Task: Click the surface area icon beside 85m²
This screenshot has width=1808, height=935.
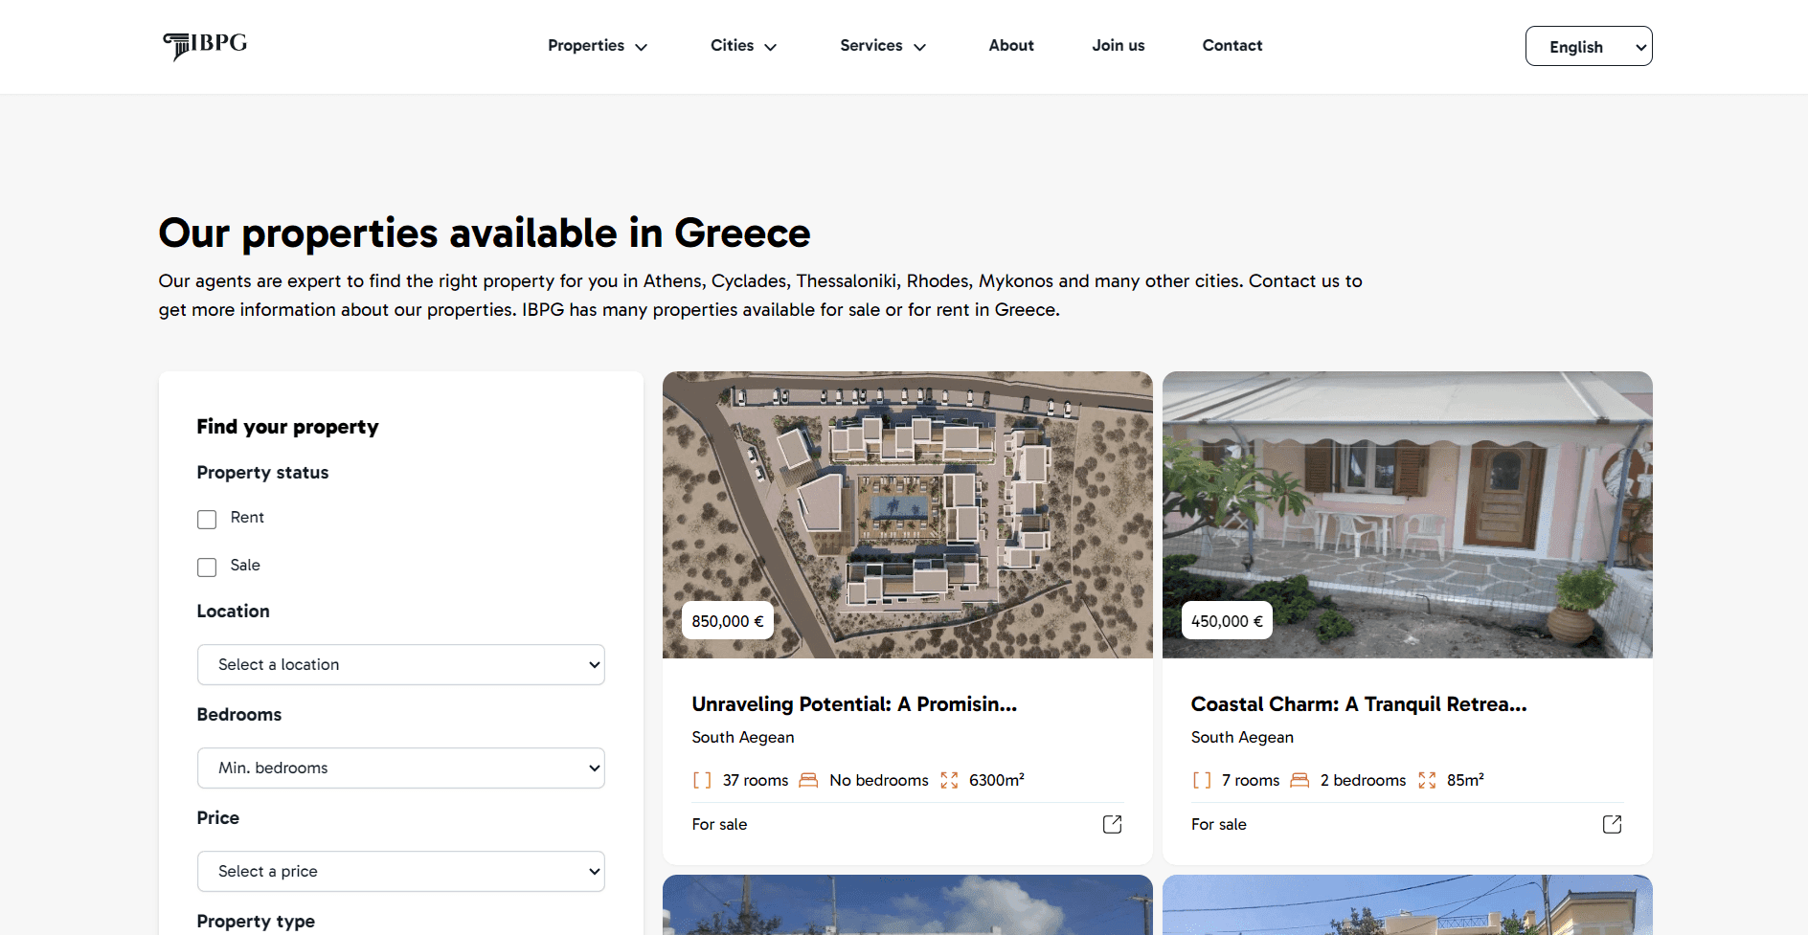Action: [x=1428, y=780]
